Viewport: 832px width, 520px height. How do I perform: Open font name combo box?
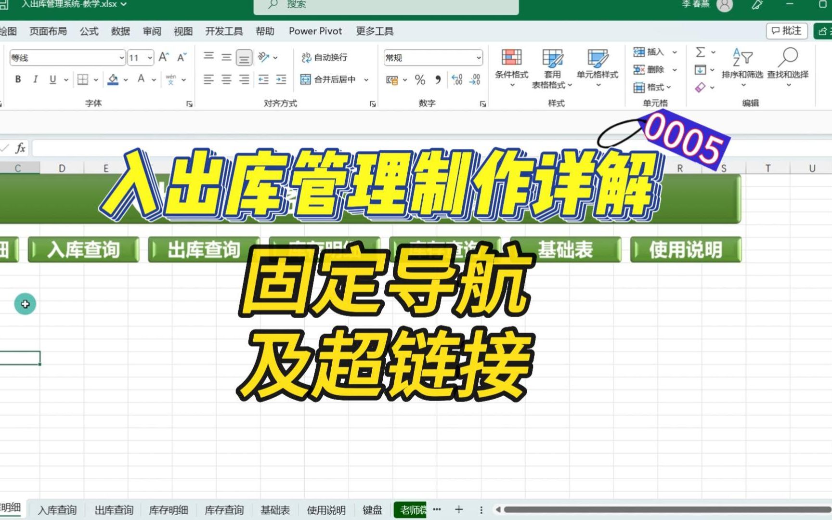[x=67, y=58]
